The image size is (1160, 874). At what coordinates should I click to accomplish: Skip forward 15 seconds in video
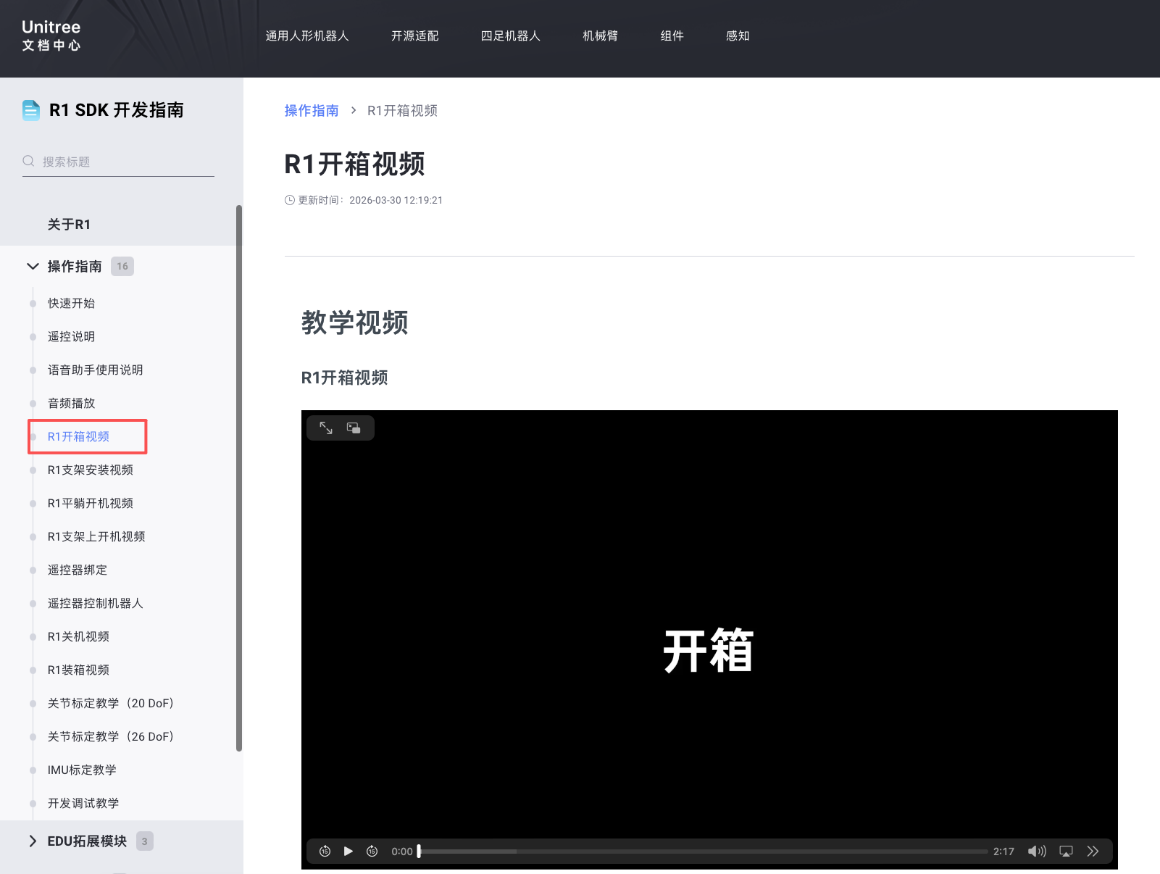click(x=372, y=851)
